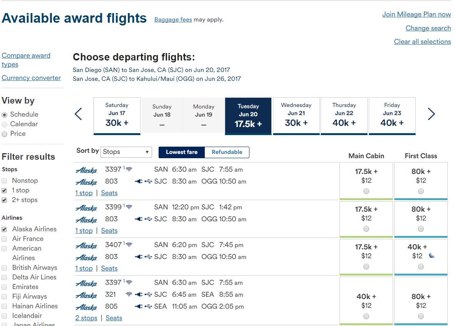Click the seat icon in 40k First Class fare
The height and width of the screenshot is (326, 455).
point(432,256)
